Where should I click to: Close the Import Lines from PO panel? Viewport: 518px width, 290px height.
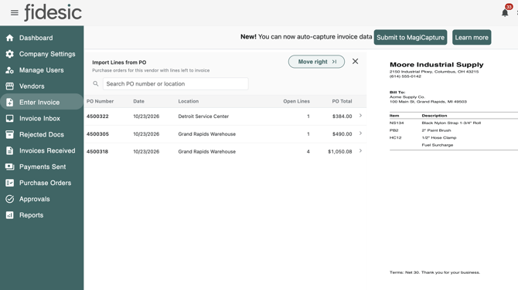pyautogui.click(x=355, y=61)
